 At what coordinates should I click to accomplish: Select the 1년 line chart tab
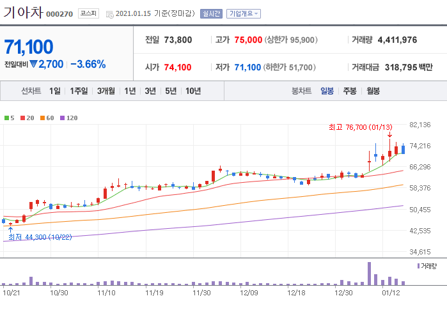pos(130,91)
